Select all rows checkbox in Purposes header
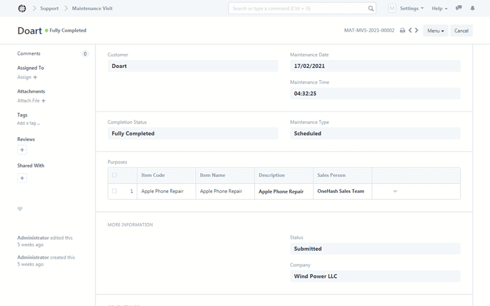490x306 pixels. (x=115, y=176)
